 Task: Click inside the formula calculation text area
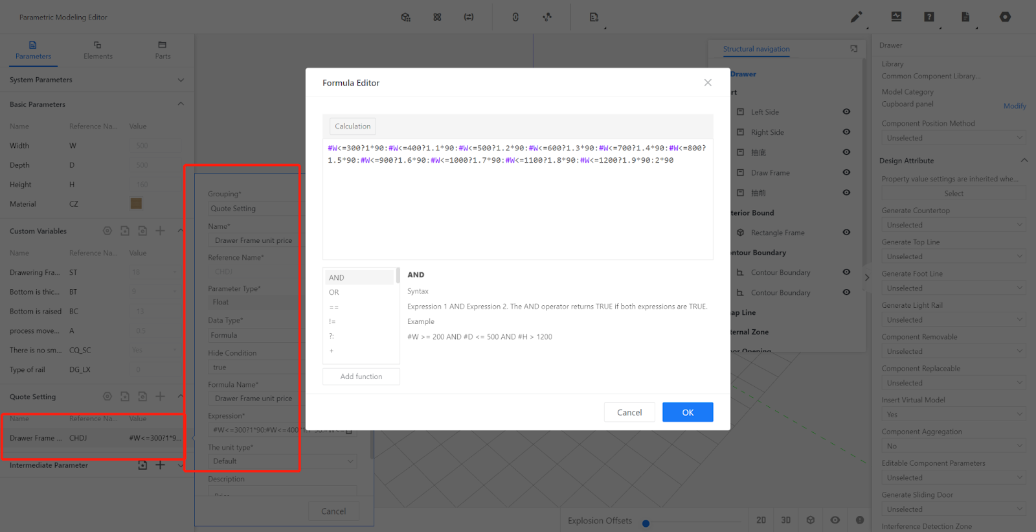pyautogui.click(x=517, y=207)
